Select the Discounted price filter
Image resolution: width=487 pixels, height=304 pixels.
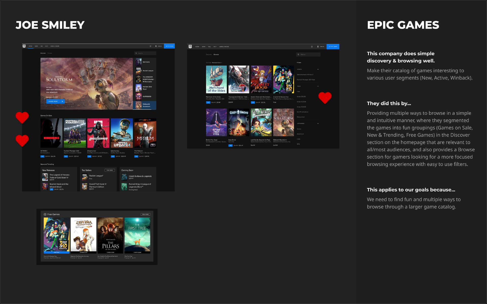(x=301, y=117)
